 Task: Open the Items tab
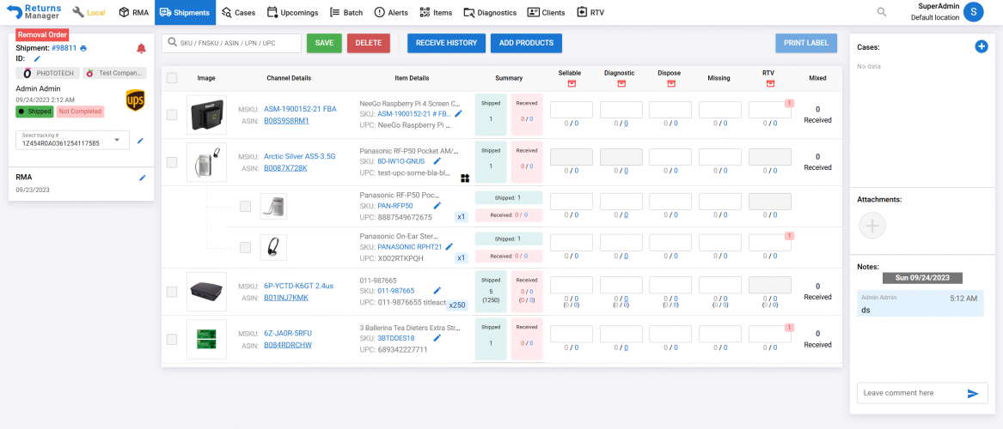point(436,12)
